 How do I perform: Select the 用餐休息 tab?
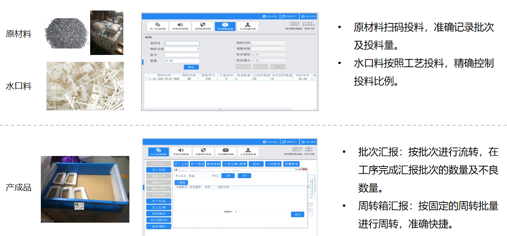292,163
